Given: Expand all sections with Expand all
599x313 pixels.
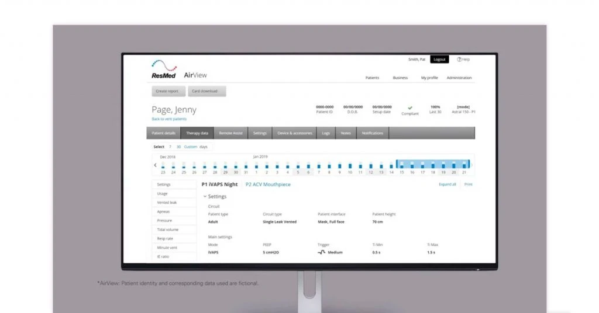Looking at the screenshot, I should pos(447,185).
